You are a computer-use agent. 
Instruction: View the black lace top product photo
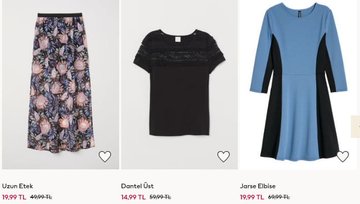click(180, 84)
